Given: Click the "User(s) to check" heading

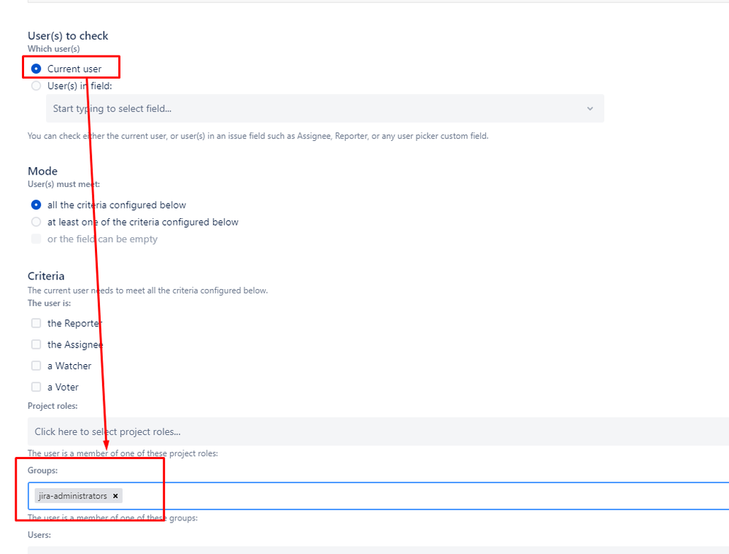Looking at the screenshot, I should [x=67, y=35].
